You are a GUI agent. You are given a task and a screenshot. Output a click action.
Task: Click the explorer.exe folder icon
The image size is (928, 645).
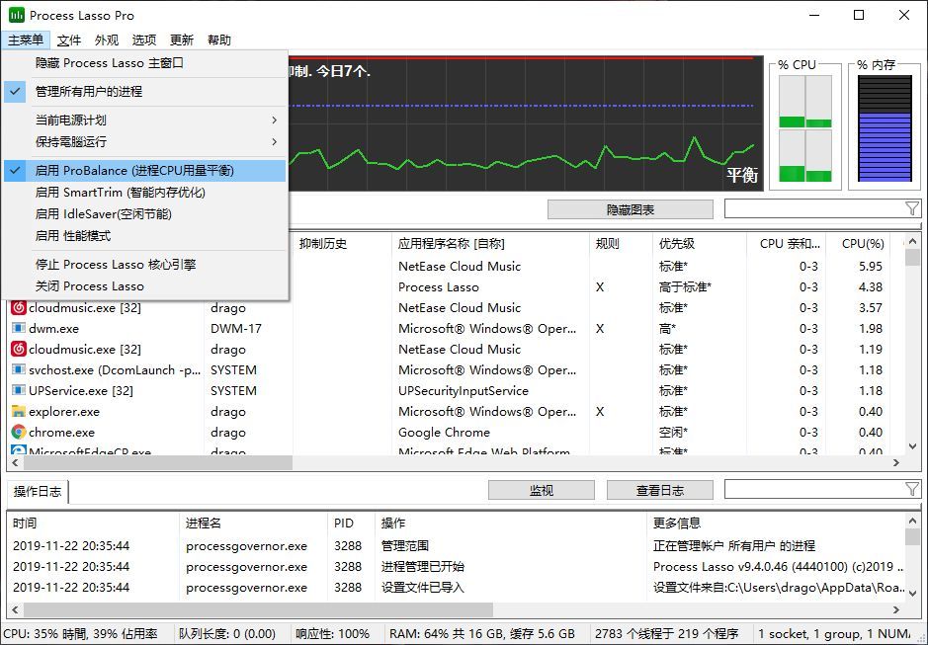click(x=19, y=411)
